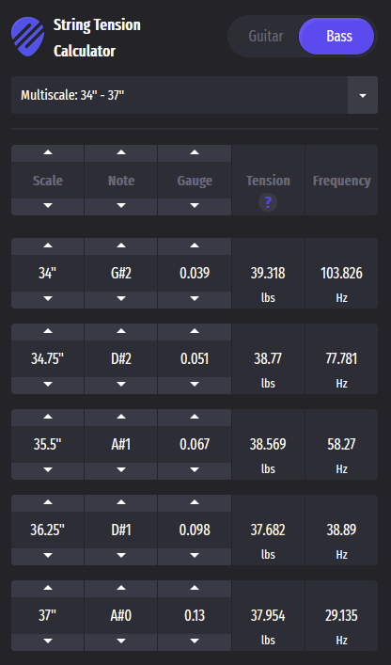
Task: Increase gauge of the 0.098 string
Action: click(195, 503)
